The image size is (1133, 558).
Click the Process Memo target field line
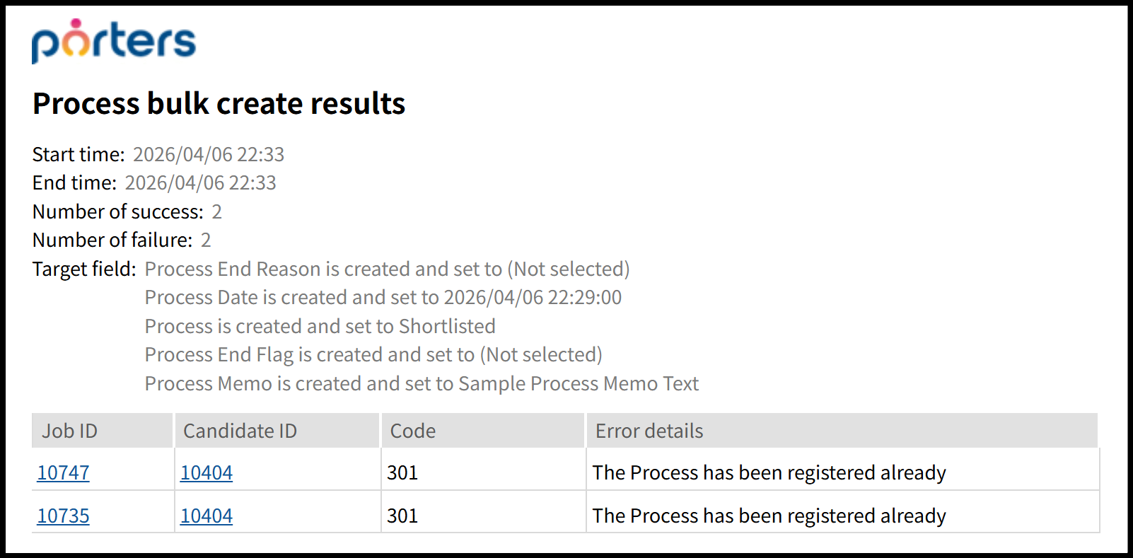click(x=422, y=383)
